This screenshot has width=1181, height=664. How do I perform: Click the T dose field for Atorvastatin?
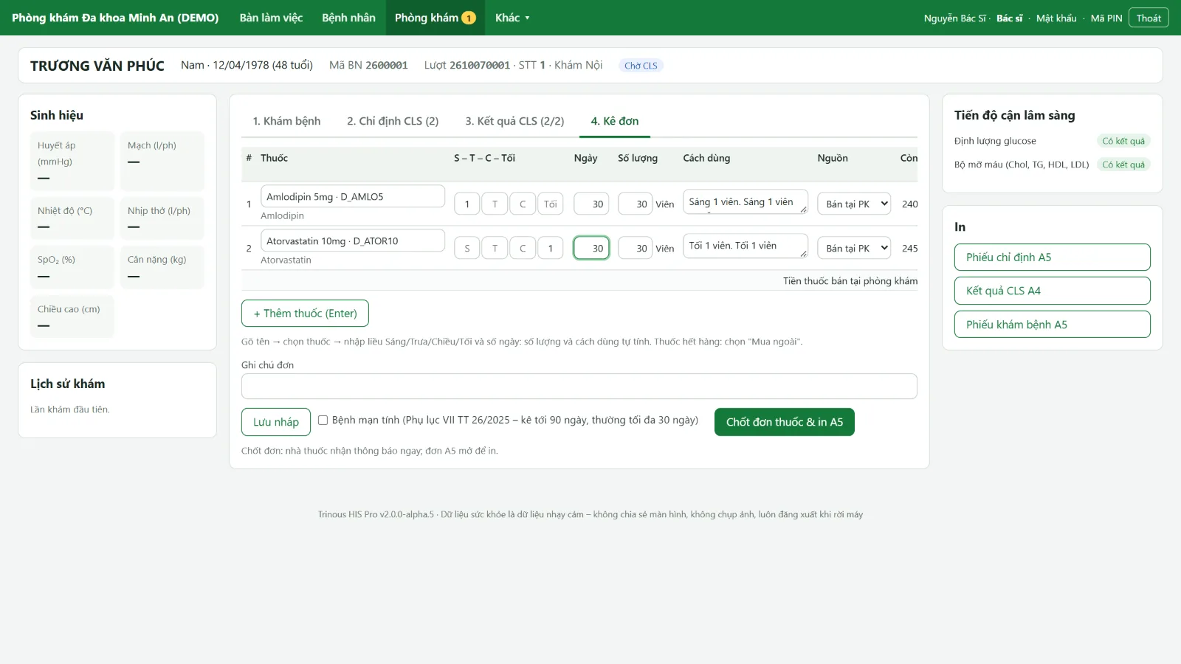[x=495, y=248]
